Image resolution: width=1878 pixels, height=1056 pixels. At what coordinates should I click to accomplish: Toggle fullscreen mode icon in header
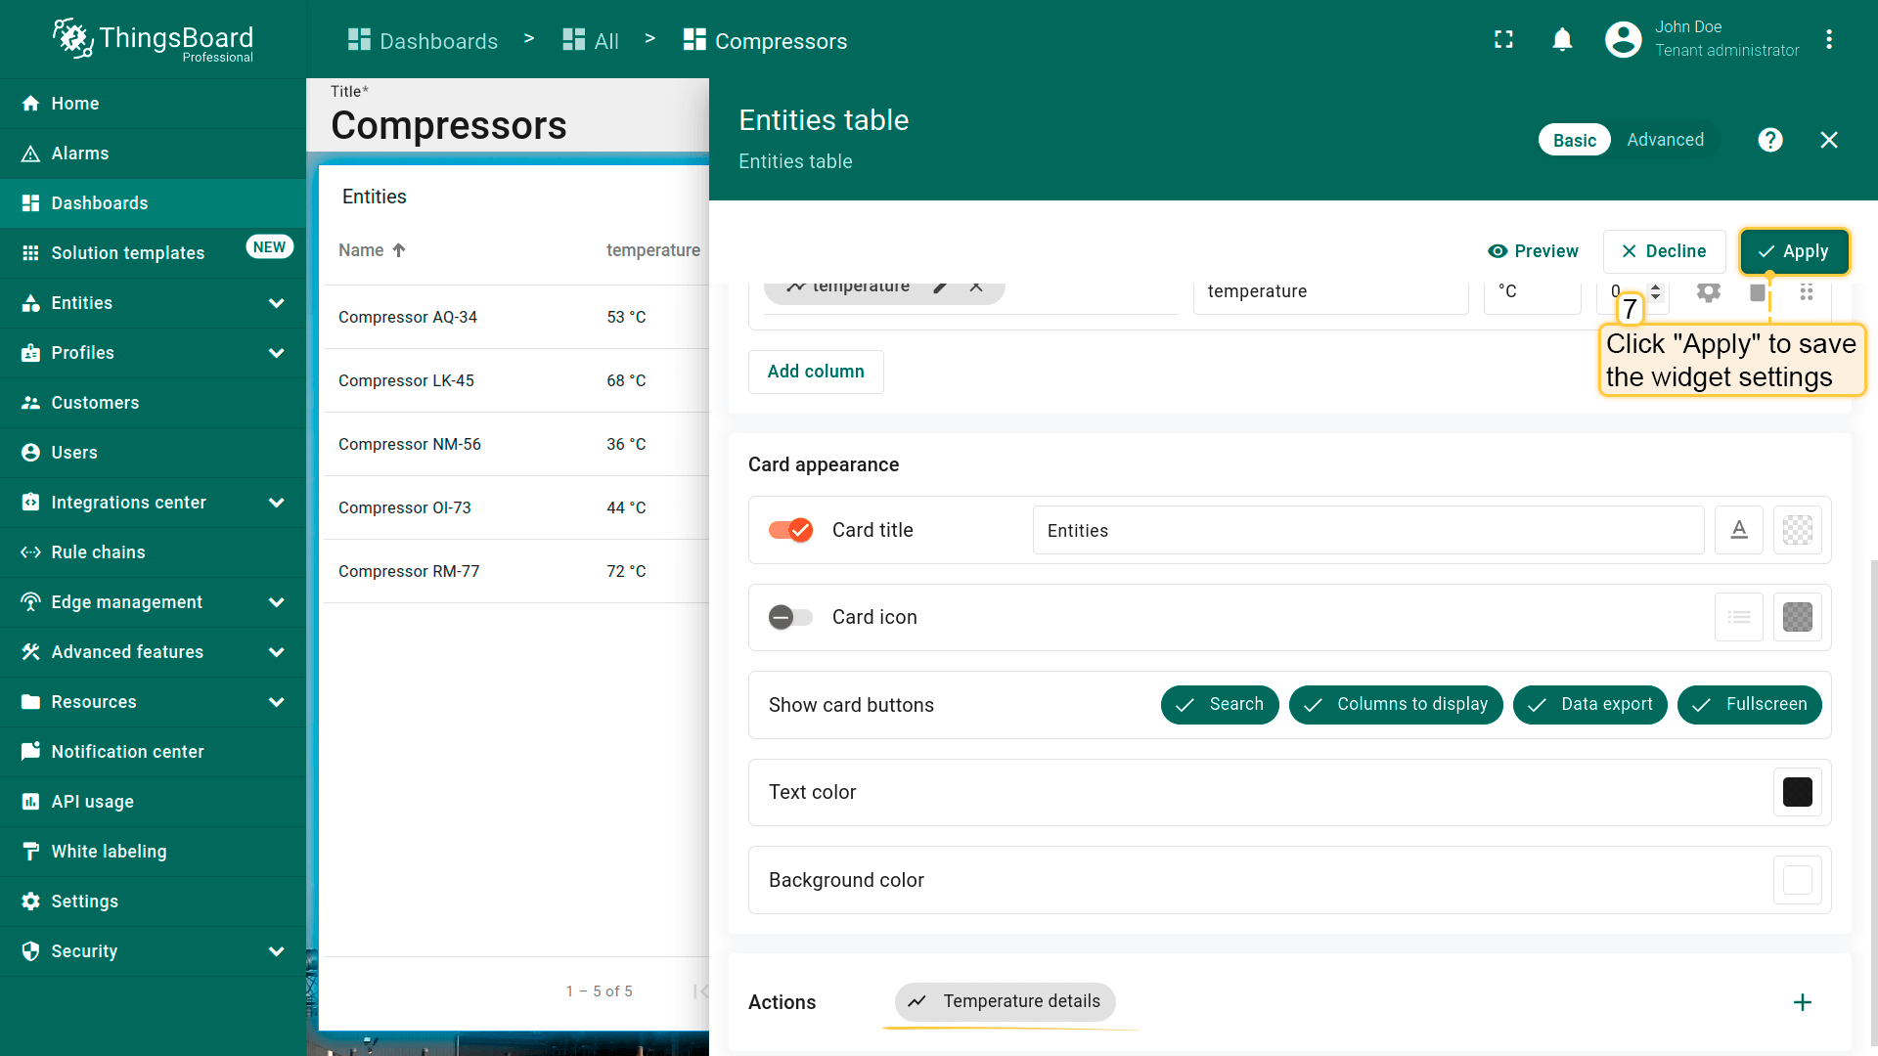click(1503, 39)
